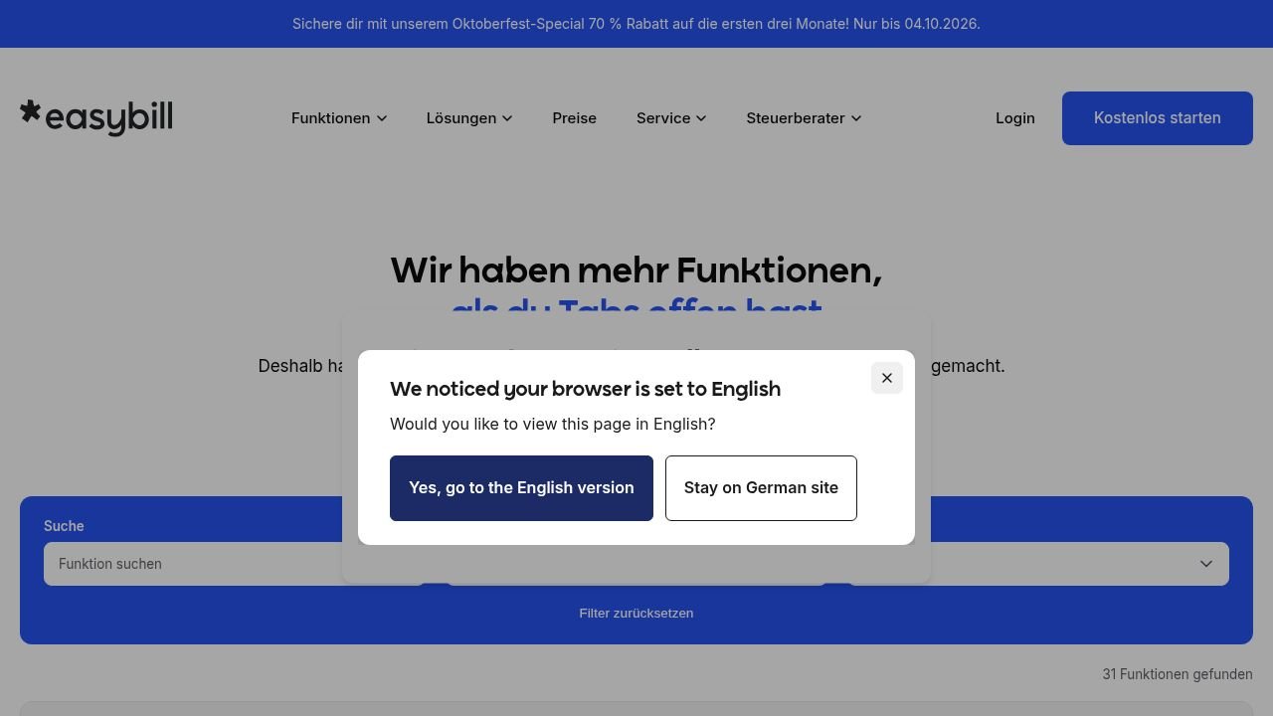Expand the Lösungen dropdown

point(469,118)
